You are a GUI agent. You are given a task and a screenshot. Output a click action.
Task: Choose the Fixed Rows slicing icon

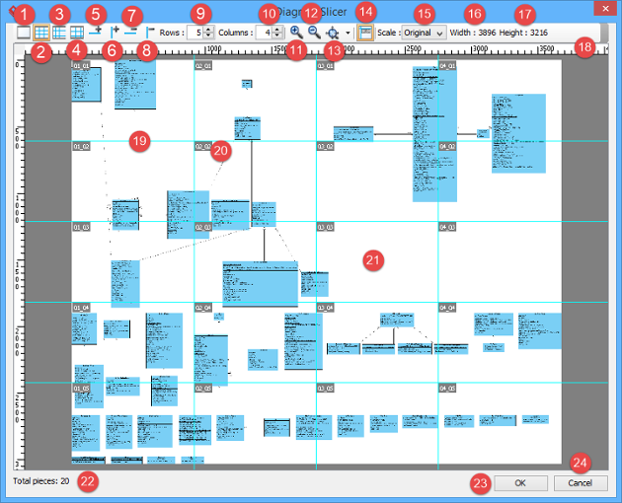(59, 33)
